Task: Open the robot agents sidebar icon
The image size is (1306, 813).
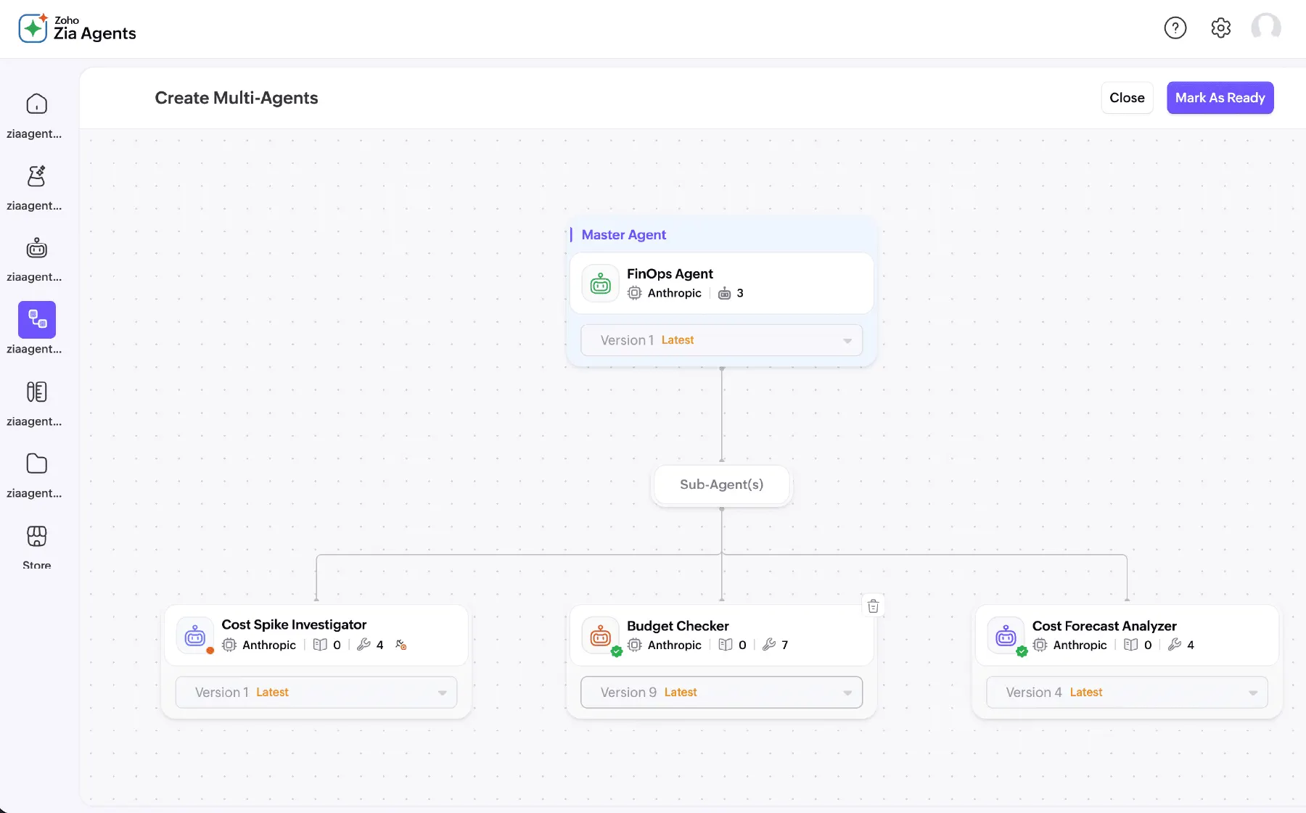Action: click(36, 248)
